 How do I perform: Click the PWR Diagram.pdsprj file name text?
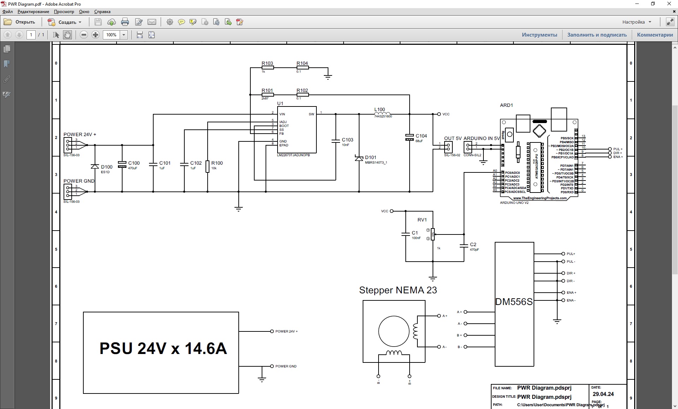(544, 388)
